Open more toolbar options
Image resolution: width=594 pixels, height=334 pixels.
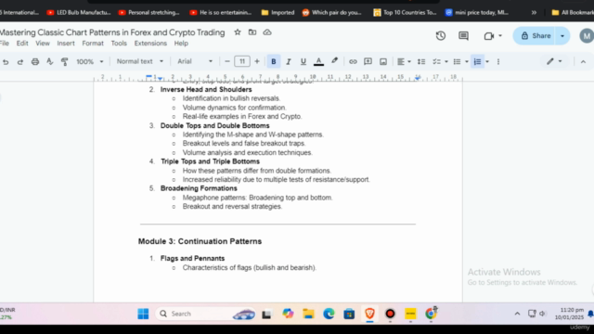tap(498, 61)
